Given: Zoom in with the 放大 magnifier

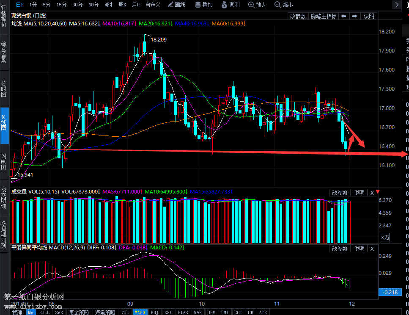Looking at the screenshot, I should (257, 5).
